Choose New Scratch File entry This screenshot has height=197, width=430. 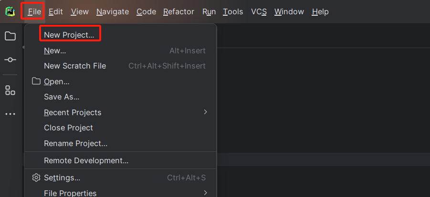75,66
